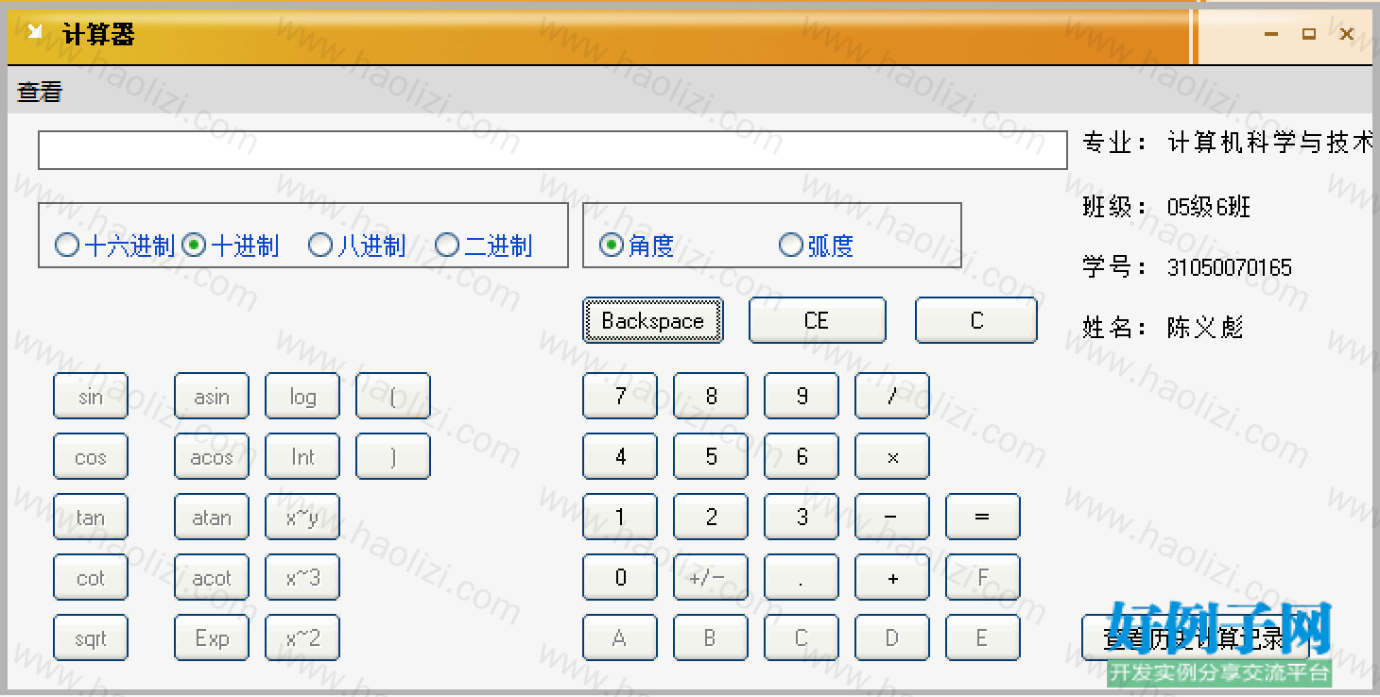
Task: Click the asin button
Action: (x=212, y=396)
